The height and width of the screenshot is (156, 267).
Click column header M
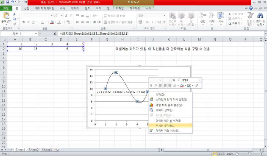tap(199, 39)
